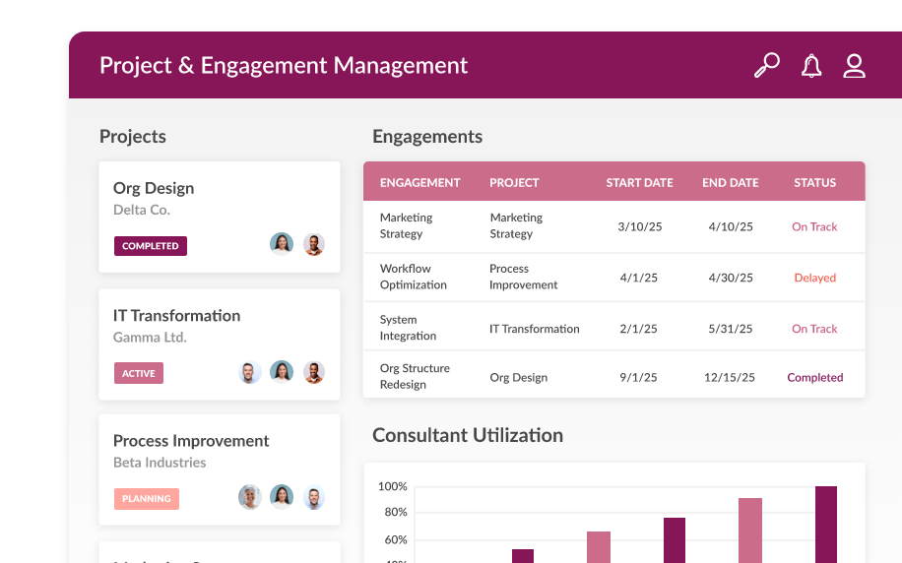Screen dimensions: 902x563
Task: Click the 80% axis label
Action: coord(396,512)
